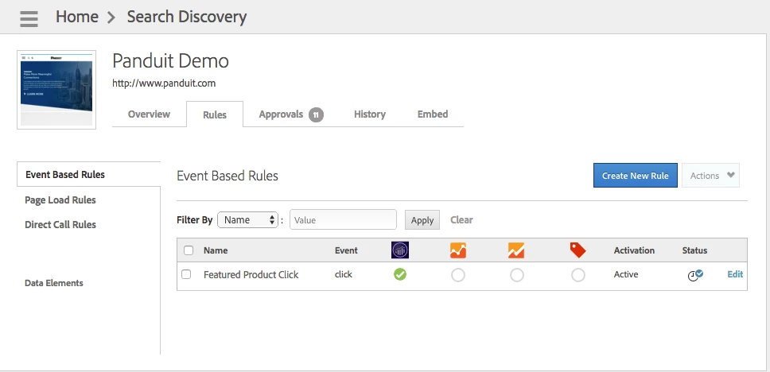Image resolution: width=770 pixels, height=372 pixels.
Task: Click the Event column header
Action: [346, 250]
